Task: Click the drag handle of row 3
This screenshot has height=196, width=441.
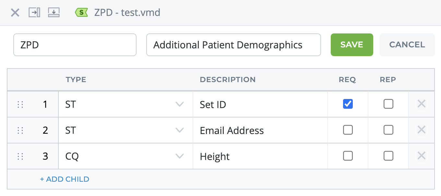Action: click(x=20, y=156)
